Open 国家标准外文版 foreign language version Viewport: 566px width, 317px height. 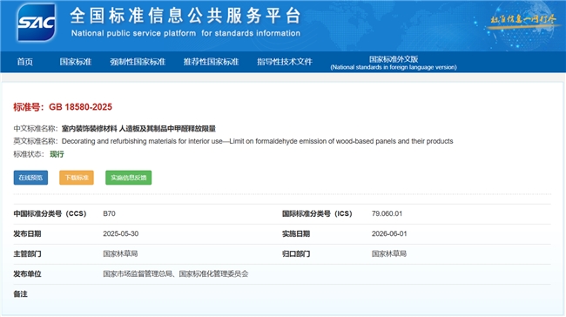394,63
